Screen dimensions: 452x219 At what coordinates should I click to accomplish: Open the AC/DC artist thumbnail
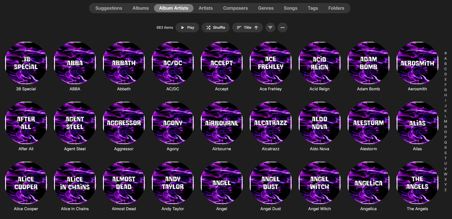pos(173,63)
